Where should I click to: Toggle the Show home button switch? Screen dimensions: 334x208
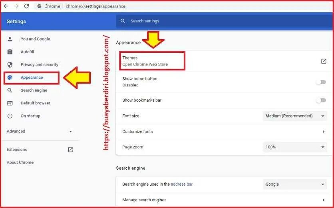point(321,82)
